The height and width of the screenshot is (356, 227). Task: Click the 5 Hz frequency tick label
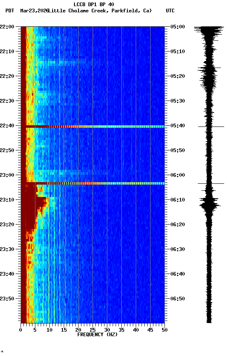[35, 330]
